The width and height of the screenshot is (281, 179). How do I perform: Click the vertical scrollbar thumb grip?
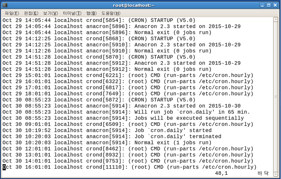tap(276, 97)
